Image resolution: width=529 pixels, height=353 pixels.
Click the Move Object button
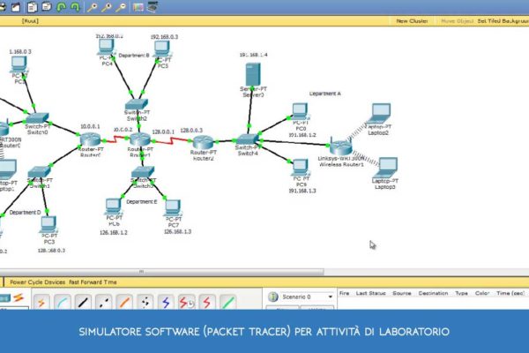pyautogui.click(x=457, y=21)
